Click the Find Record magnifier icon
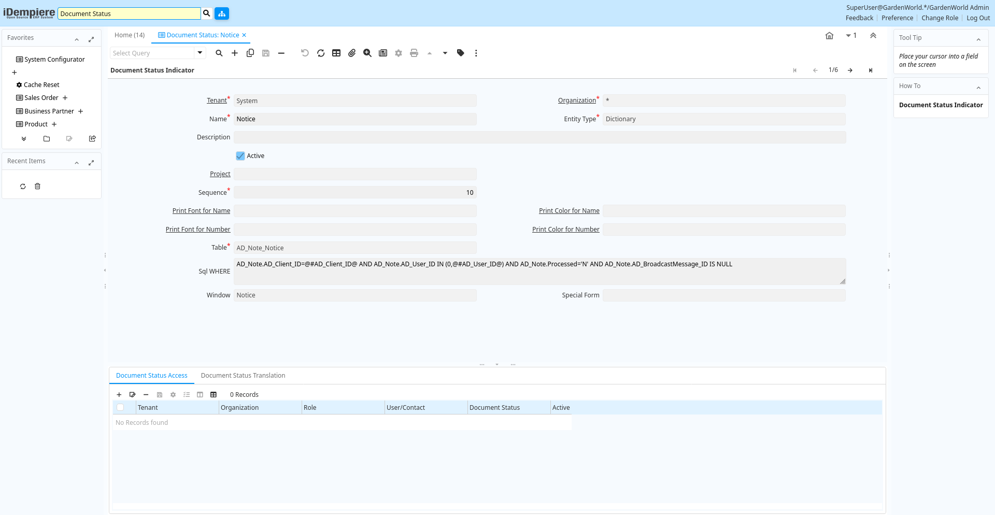This screenshot has width=995, height=515. click(219, 53)
